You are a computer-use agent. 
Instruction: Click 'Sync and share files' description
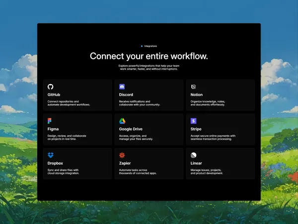click(x=63, y=172)
